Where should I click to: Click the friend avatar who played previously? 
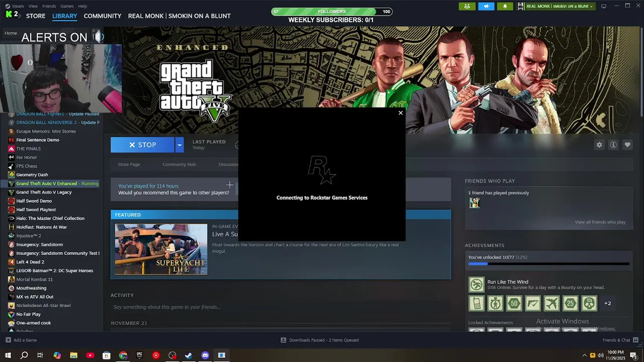474,203
